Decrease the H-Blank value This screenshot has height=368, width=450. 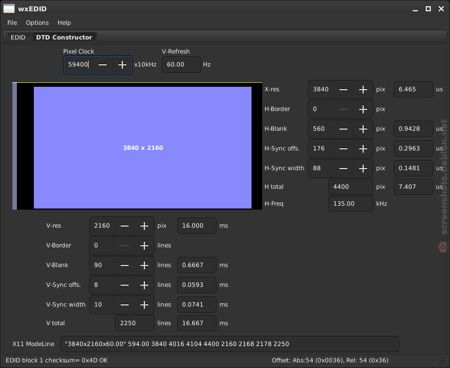(x=343, y=129)
